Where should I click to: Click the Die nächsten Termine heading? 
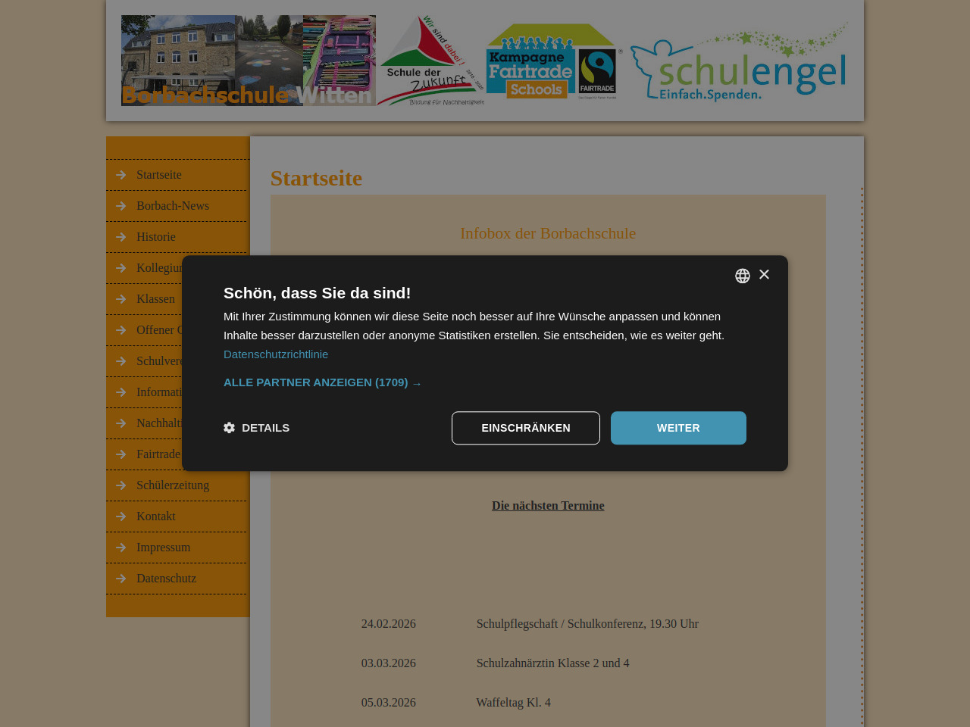click(548, 506)
